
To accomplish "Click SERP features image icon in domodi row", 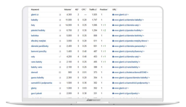I will tap(60, 72).
